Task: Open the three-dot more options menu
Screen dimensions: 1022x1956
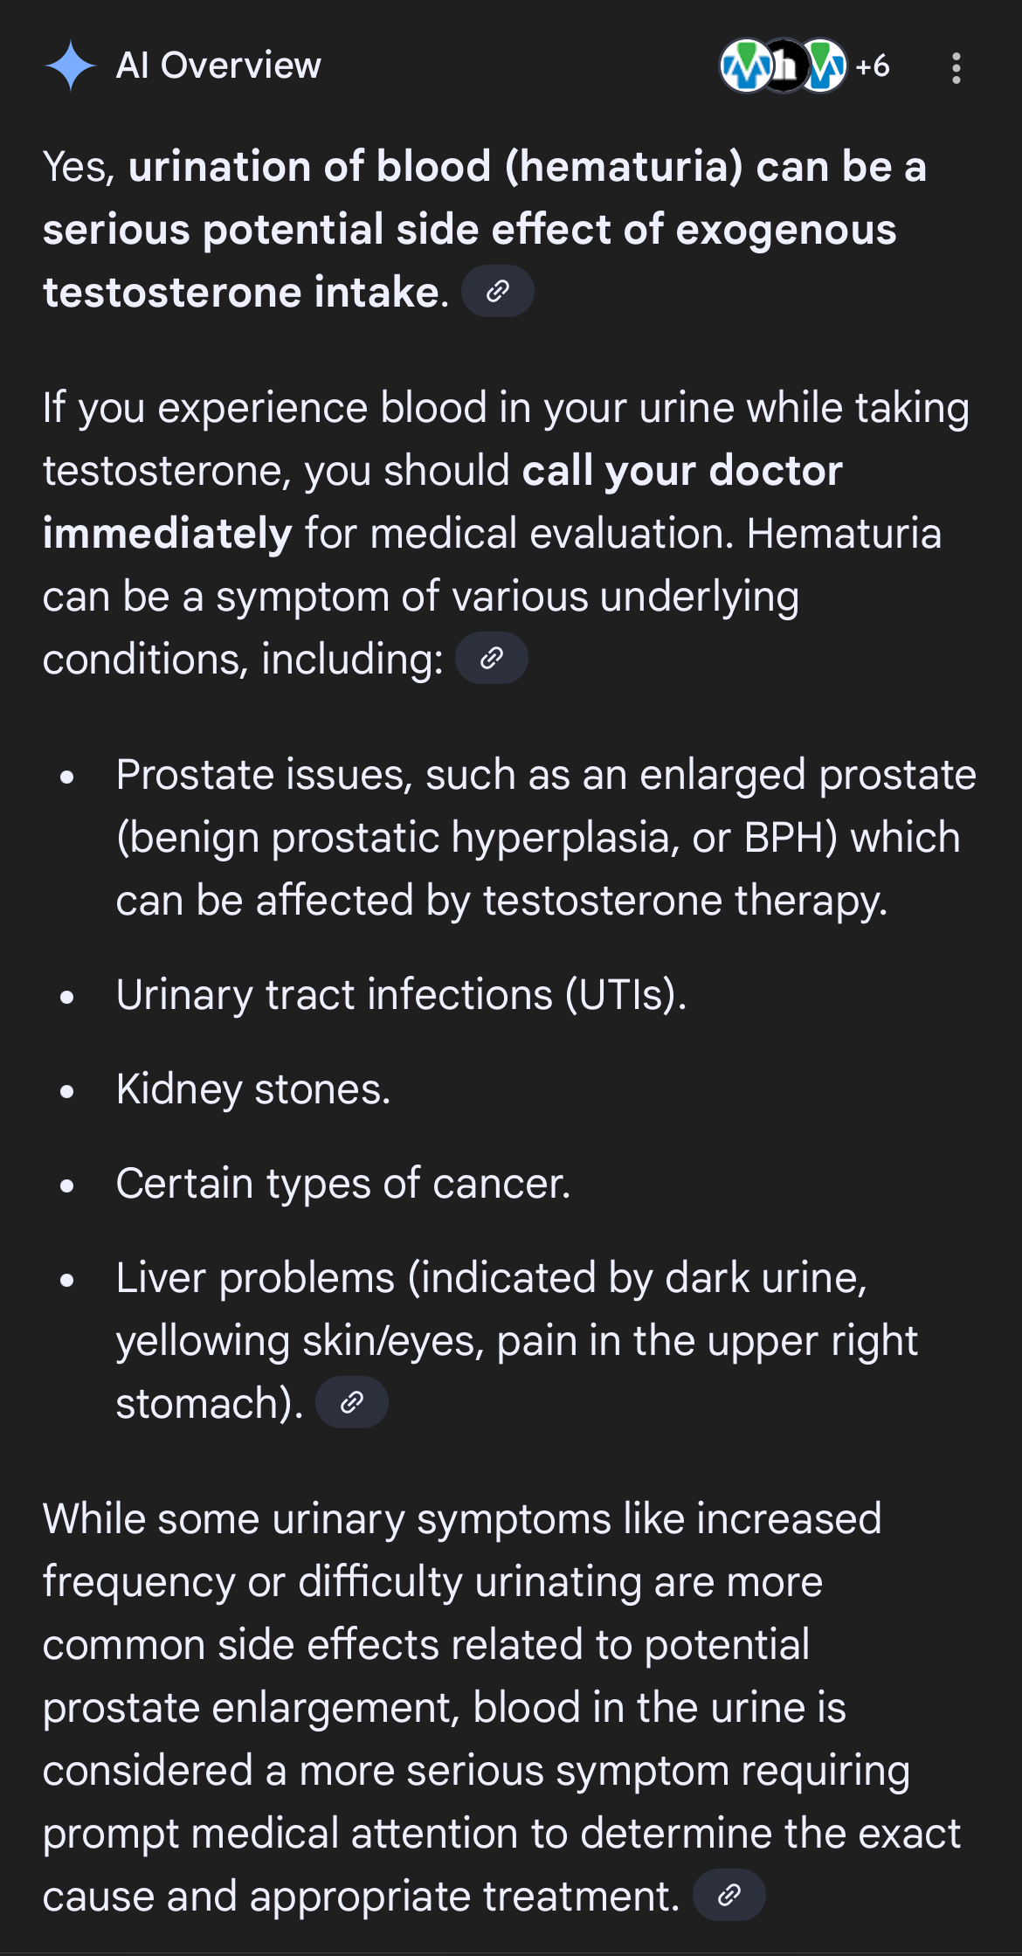Action: [x=956, y=68]
